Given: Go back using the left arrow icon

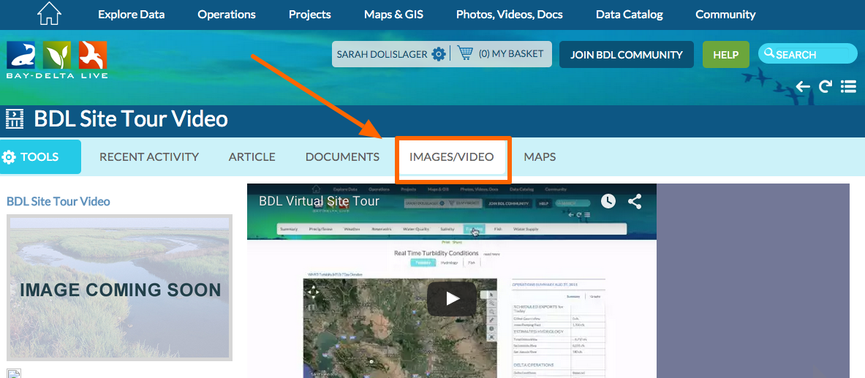Looking at the screenshot, I should (803, 86).
